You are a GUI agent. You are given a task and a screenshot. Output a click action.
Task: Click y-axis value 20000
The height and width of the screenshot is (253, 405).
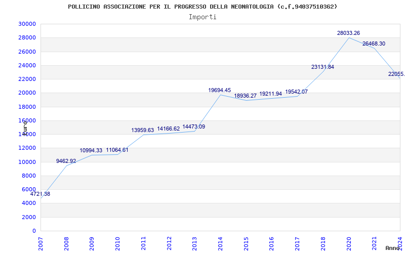click(x=27, y=93)
